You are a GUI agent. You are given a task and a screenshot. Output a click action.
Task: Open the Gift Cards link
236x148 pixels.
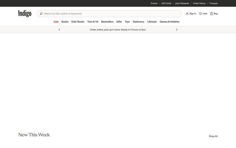pyautogui.click(x=166, y=3)
